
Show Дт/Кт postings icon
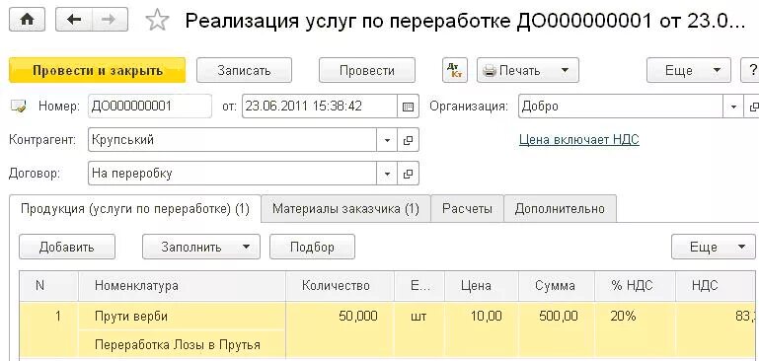pos(455,71)
